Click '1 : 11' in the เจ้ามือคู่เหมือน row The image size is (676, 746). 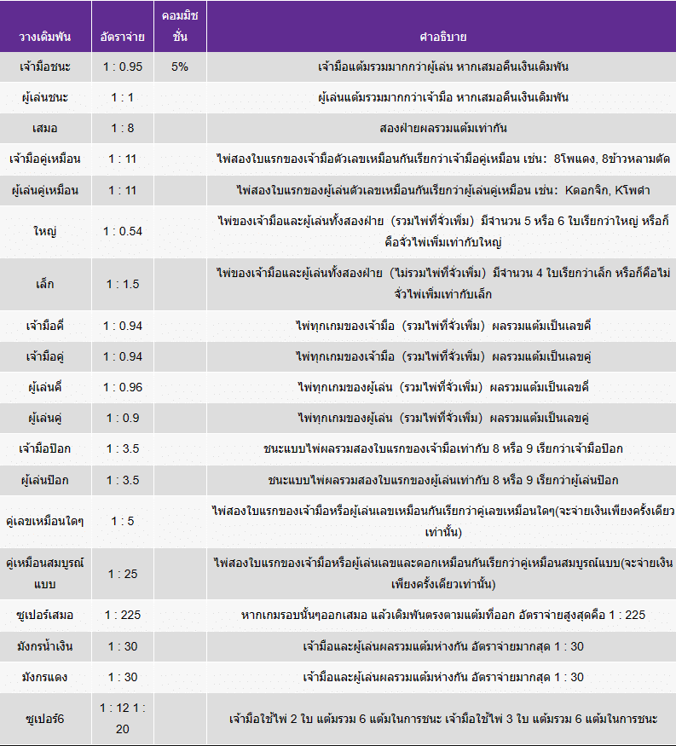point(122,159)
